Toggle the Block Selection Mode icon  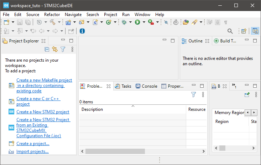click(218, 22)
